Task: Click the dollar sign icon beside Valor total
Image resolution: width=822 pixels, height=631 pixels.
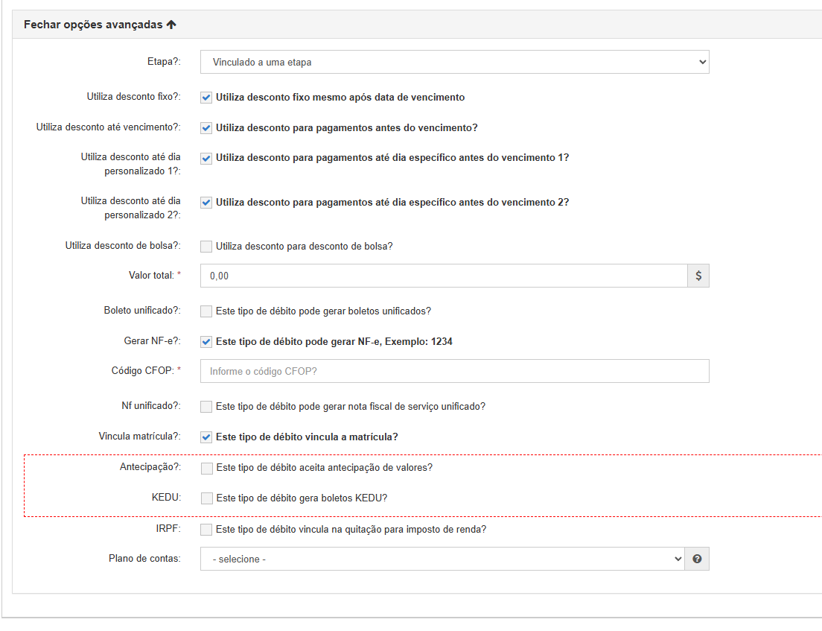Action: click(698, 276)
